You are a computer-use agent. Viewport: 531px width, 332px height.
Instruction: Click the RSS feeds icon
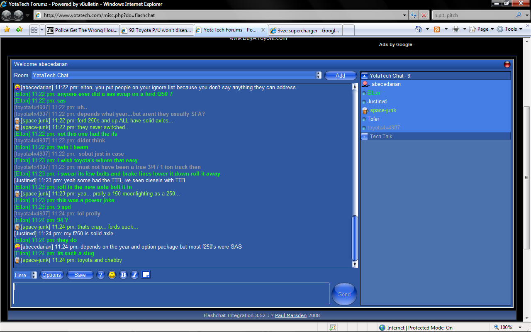click(437, 29)
